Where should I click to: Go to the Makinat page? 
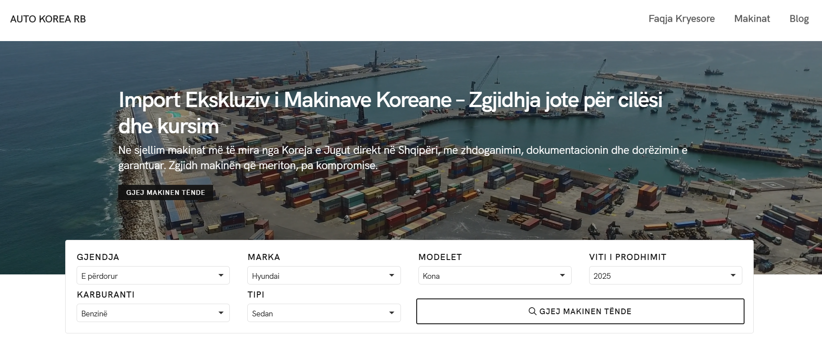click(752, 19)
